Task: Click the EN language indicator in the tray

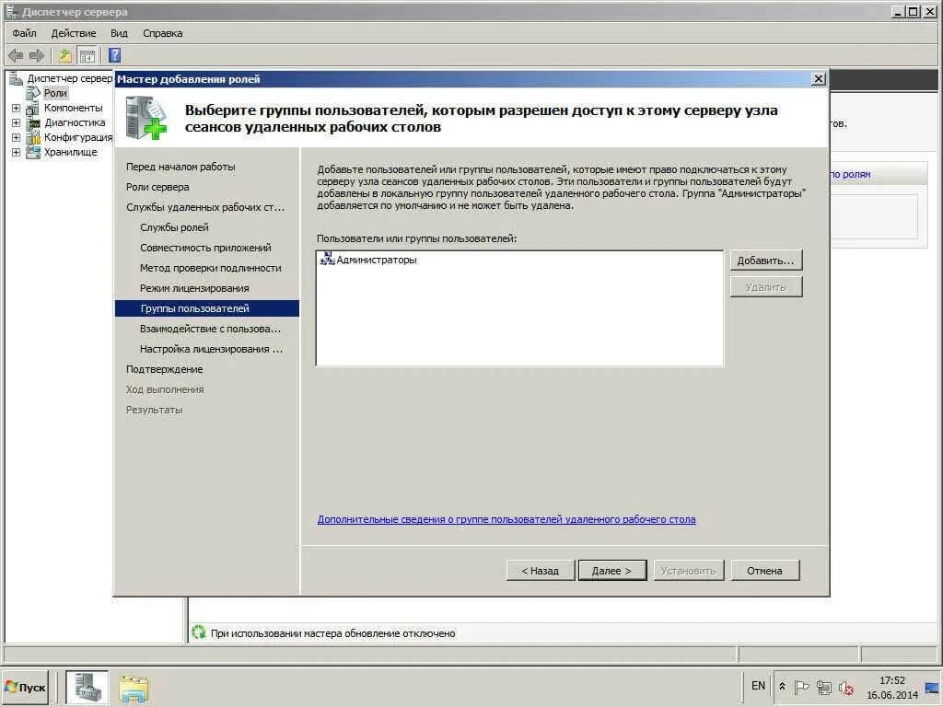Action: pyautogui.click(x=758, y=686)
